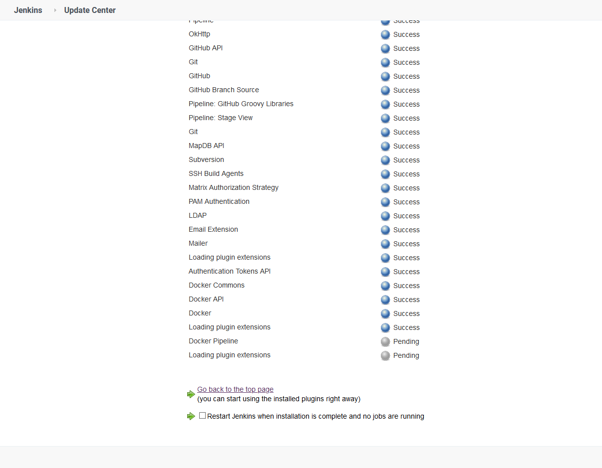Enable restart Jenkins after installation completes
The height and width of the screenshot is (468, 602).
tap(202, 415)
